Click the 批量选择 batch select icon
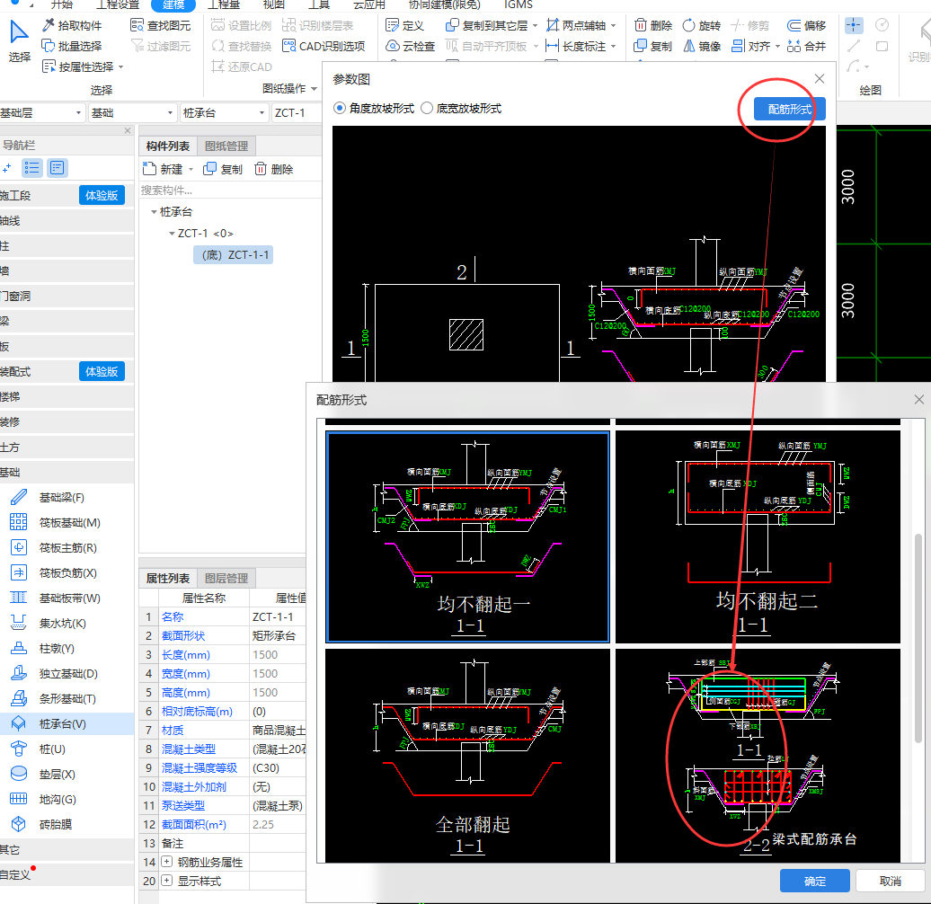This screenshot has width=931, height=904. tap(49, 46)
